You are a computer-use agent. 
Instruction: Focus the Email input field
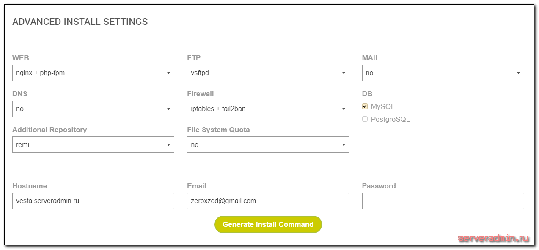click(x=268, y=201)
